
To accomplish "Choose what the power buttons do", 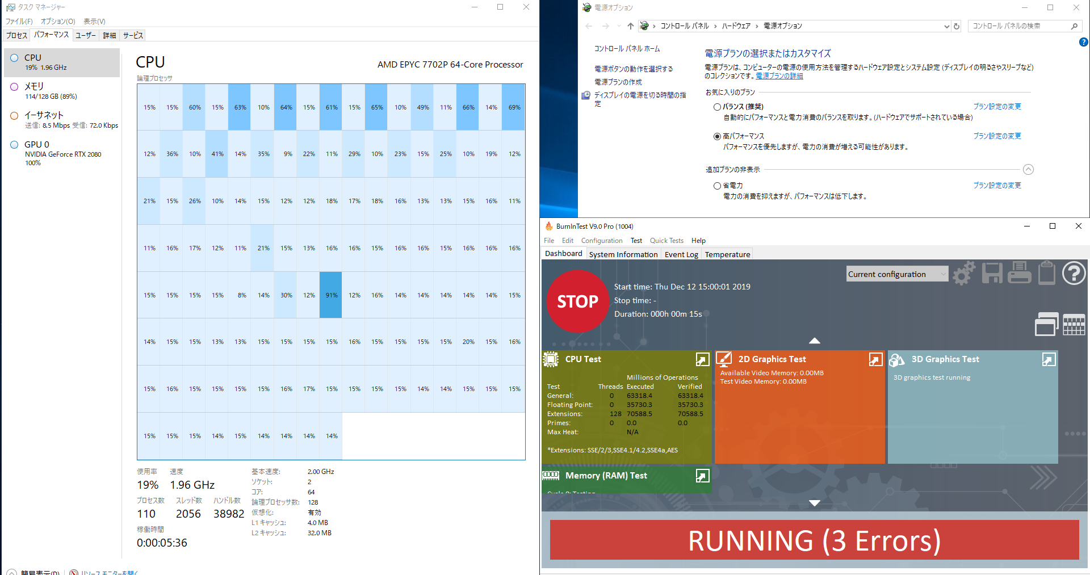I will pyautogui.click(x=634, y=69).
